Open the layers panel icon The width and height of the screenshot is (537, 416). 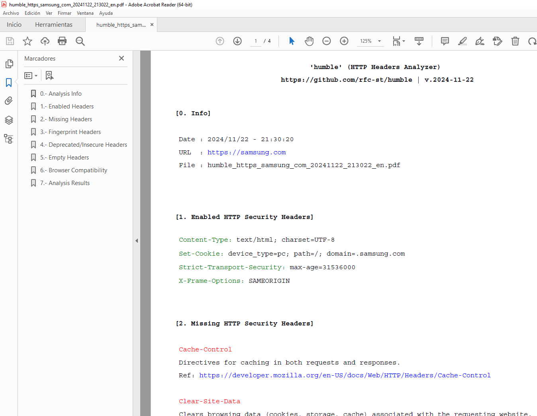pos(9,120)
